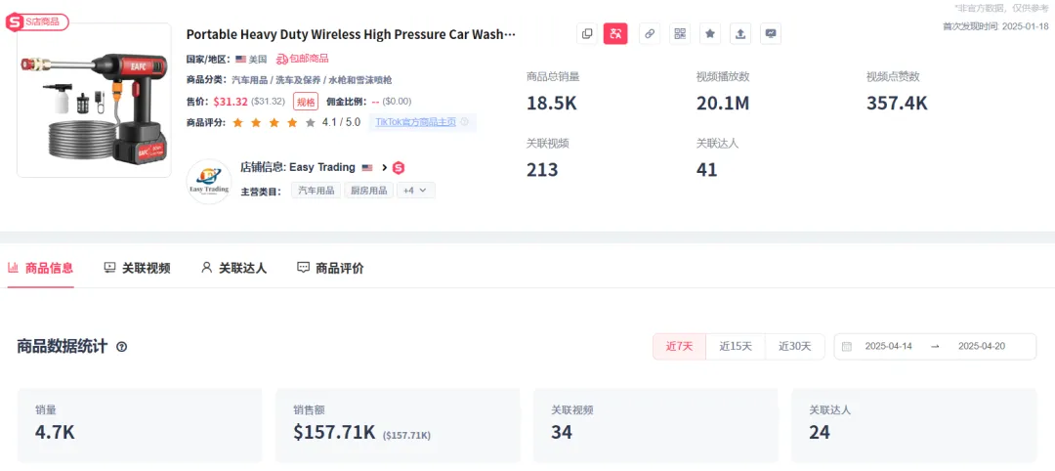The height and width of the screenshot is (471, 1055).
Task: Click store name Easy Trading
Action: [x=322, y=167]
